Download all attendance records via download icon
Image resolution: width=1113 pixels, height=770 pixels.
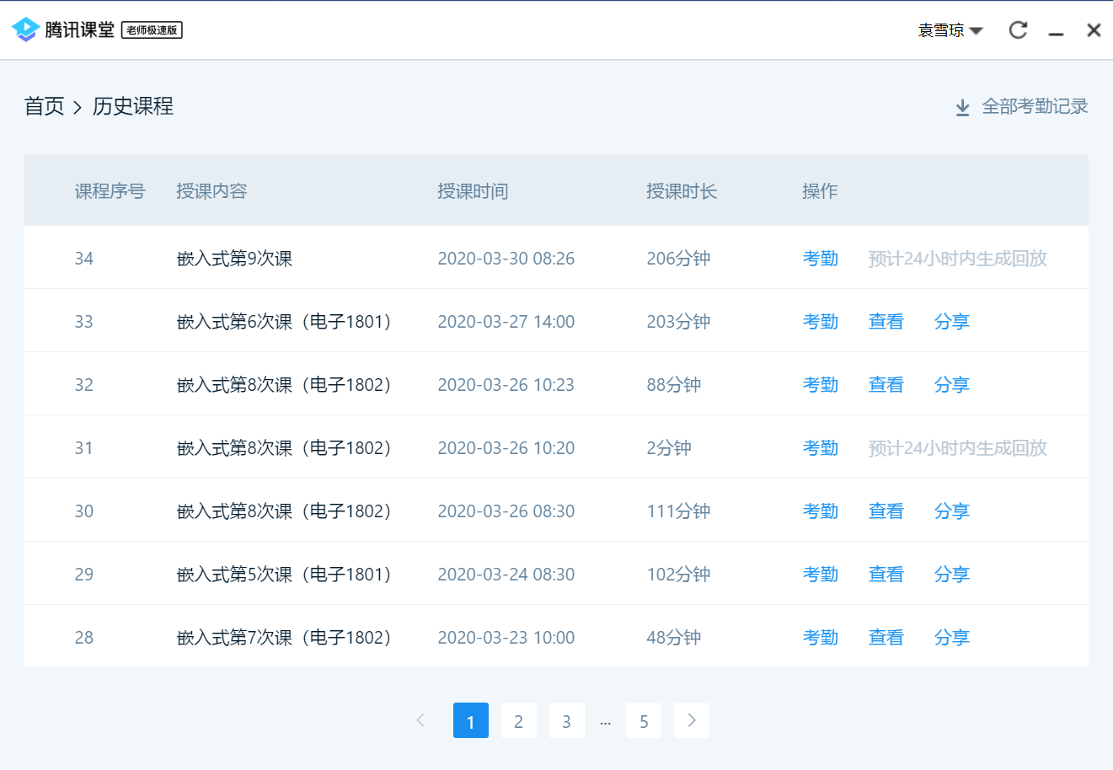(962, 108)
